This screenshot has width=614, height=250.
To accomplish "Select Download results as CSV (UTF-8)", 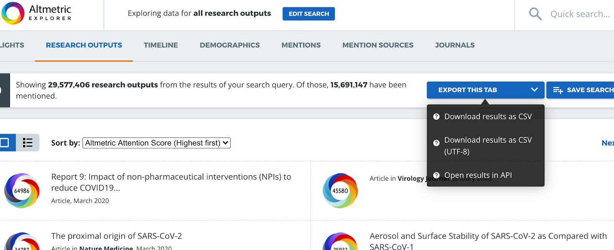I will point(488,145).
